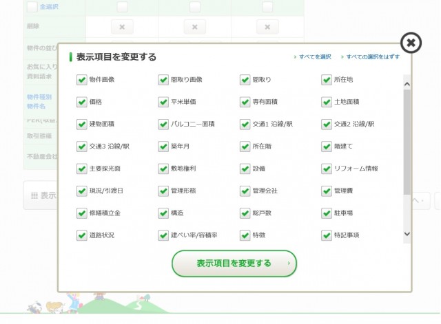The height and width of the screenshot is (324, 441).
Task: Click すべてを選択 link
Action: (315, 56)
